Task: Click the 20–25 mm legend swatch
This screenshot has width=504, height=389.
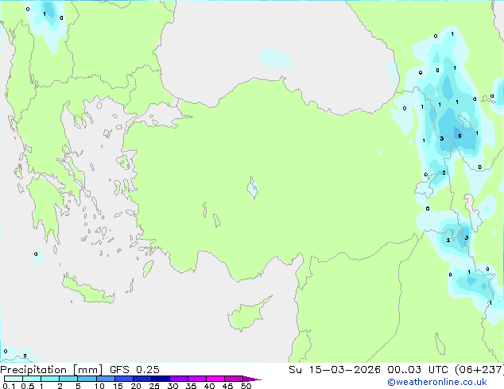Action: (x=142, y=379)
